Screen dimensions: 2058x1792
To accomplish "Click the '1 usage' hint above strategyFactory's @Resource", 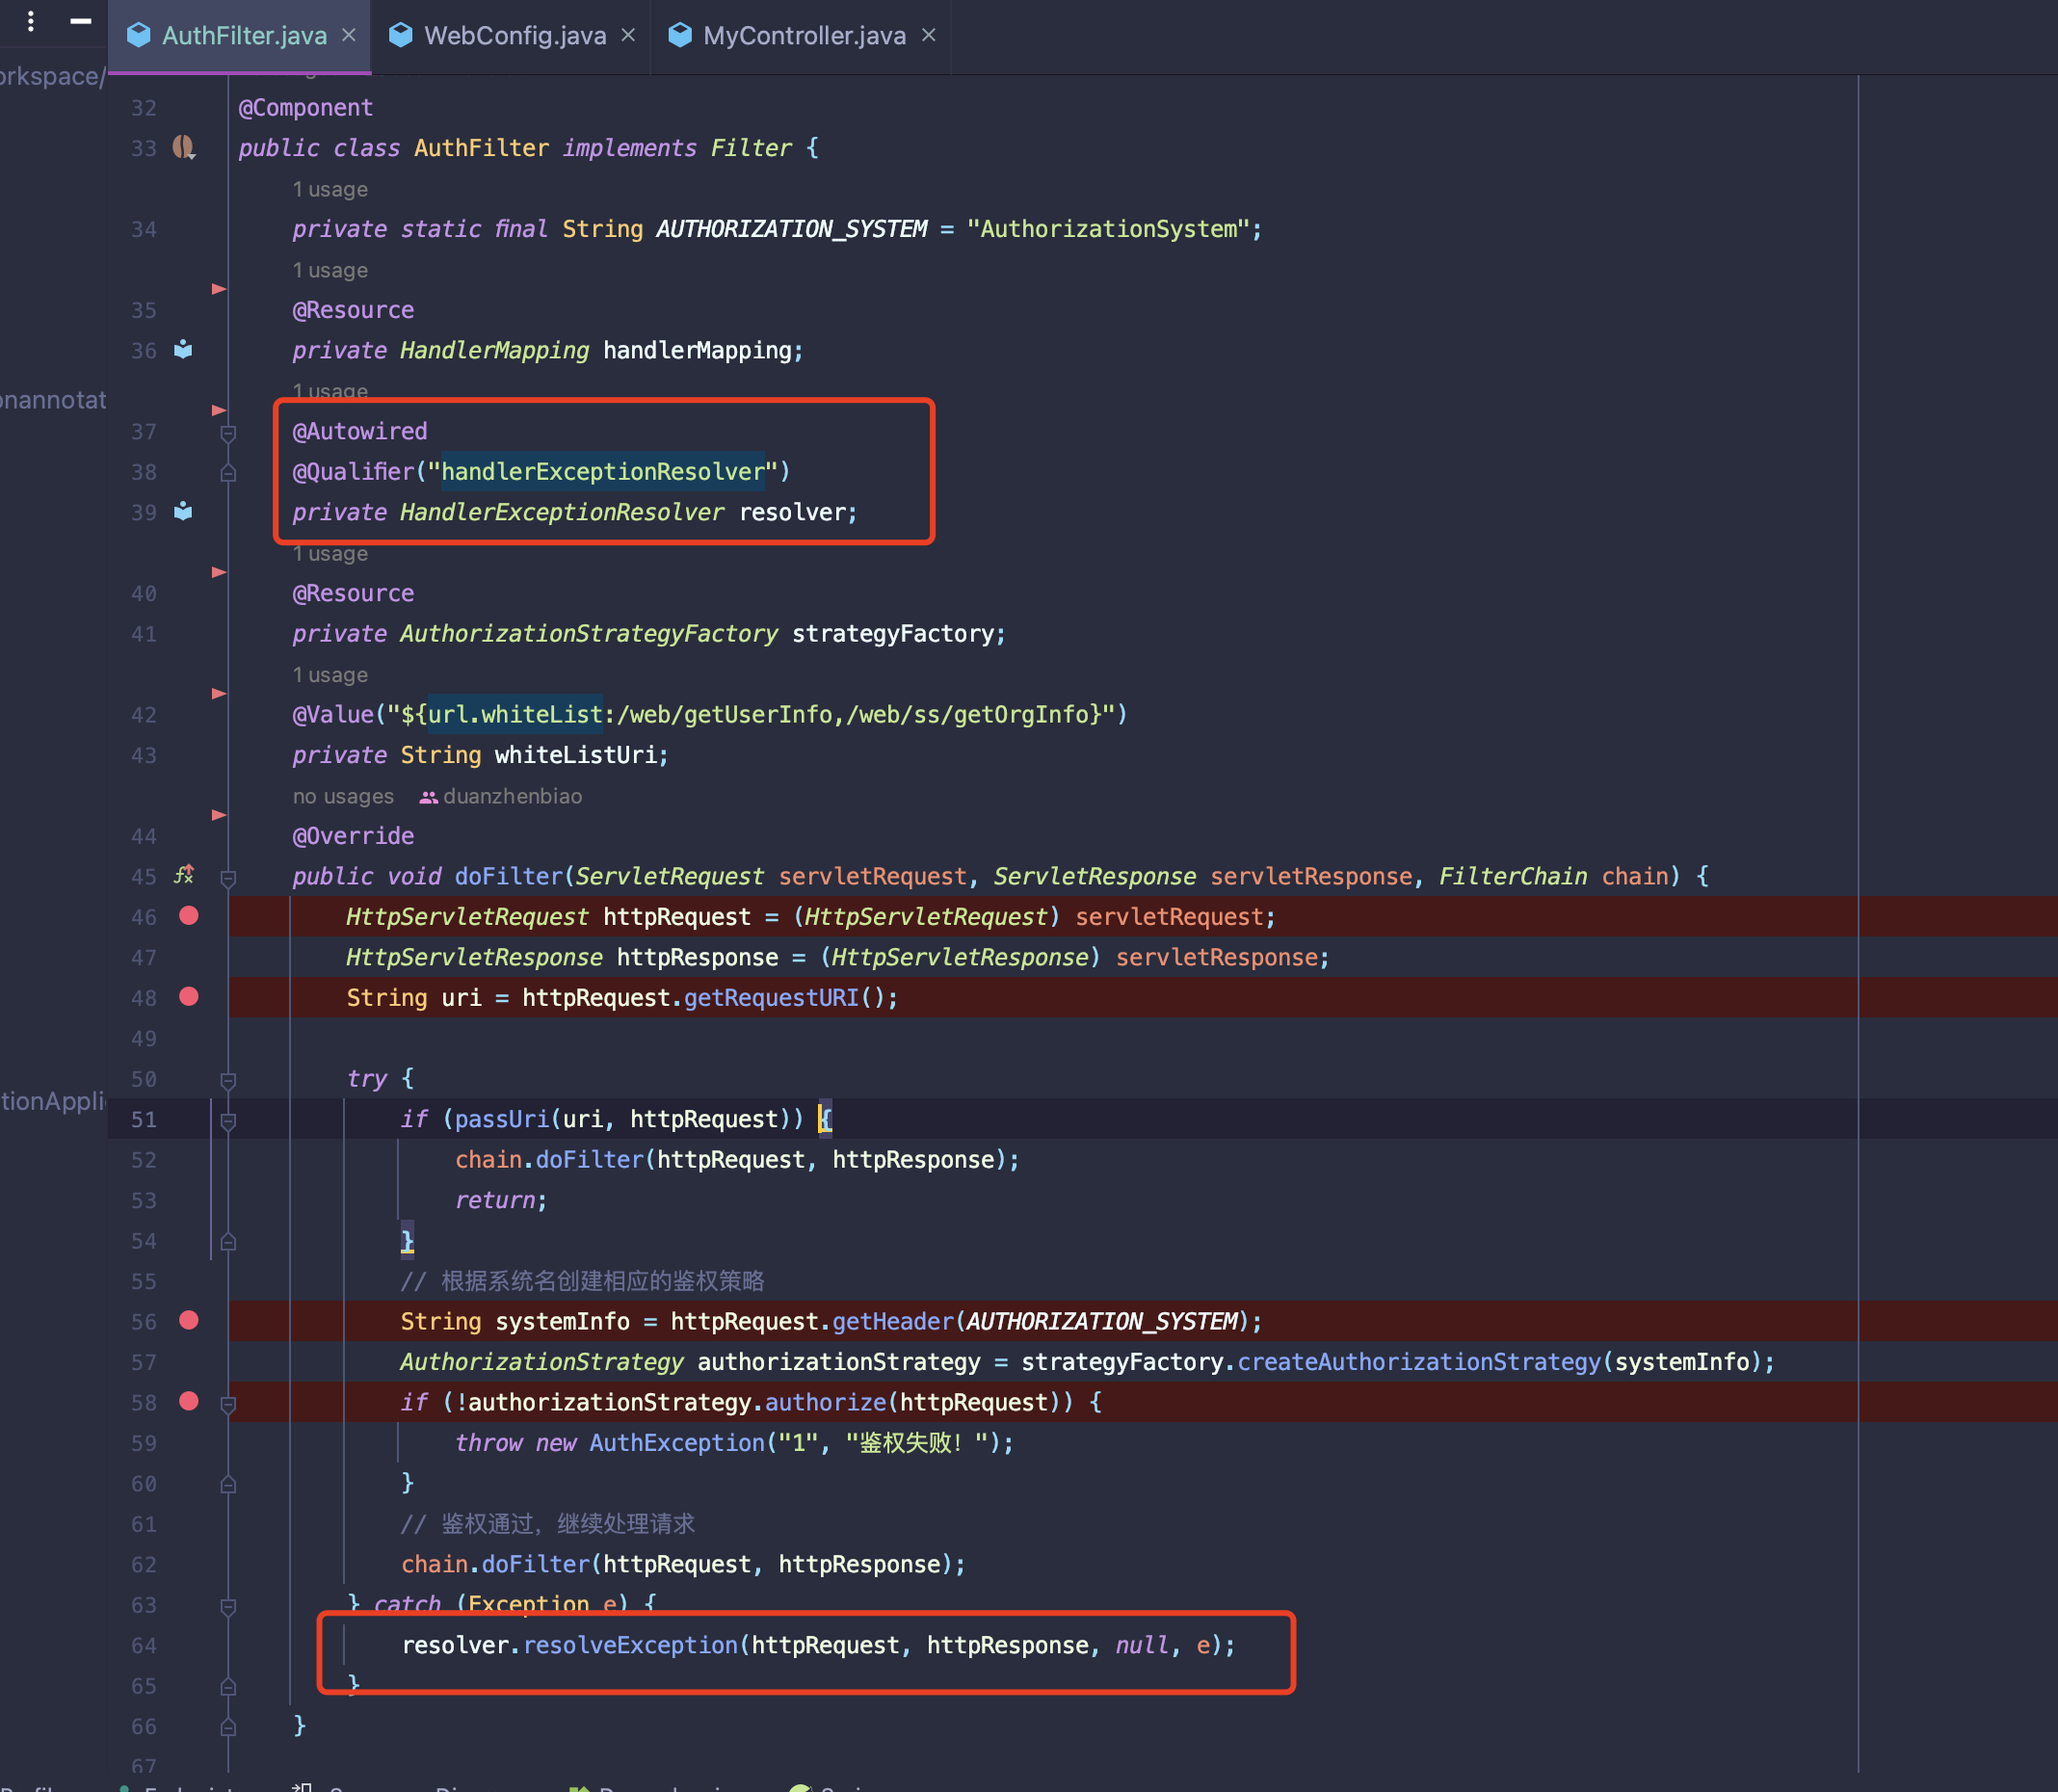I will pos(330,554).
